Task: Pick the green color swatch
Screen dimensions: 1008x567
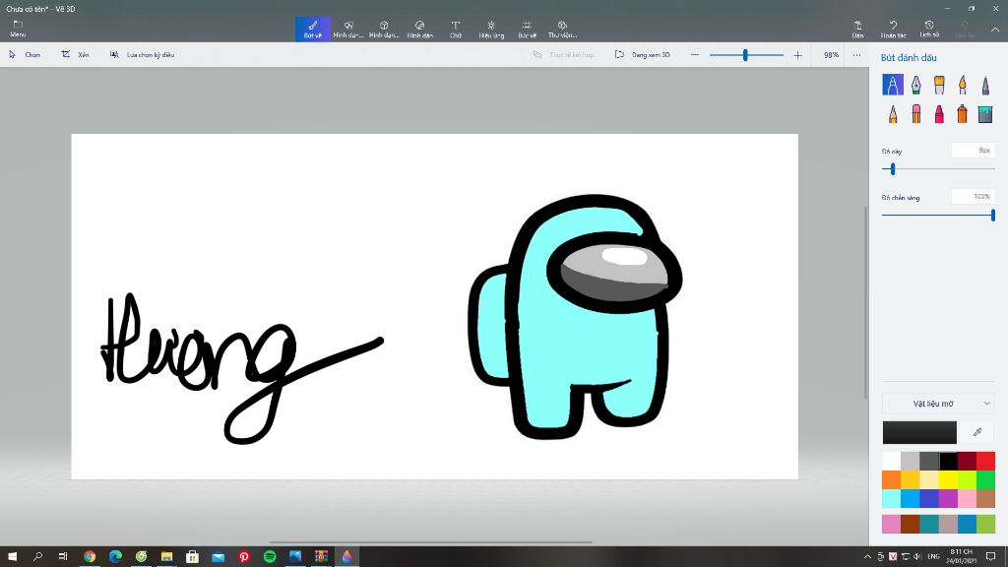Action: 985,479
